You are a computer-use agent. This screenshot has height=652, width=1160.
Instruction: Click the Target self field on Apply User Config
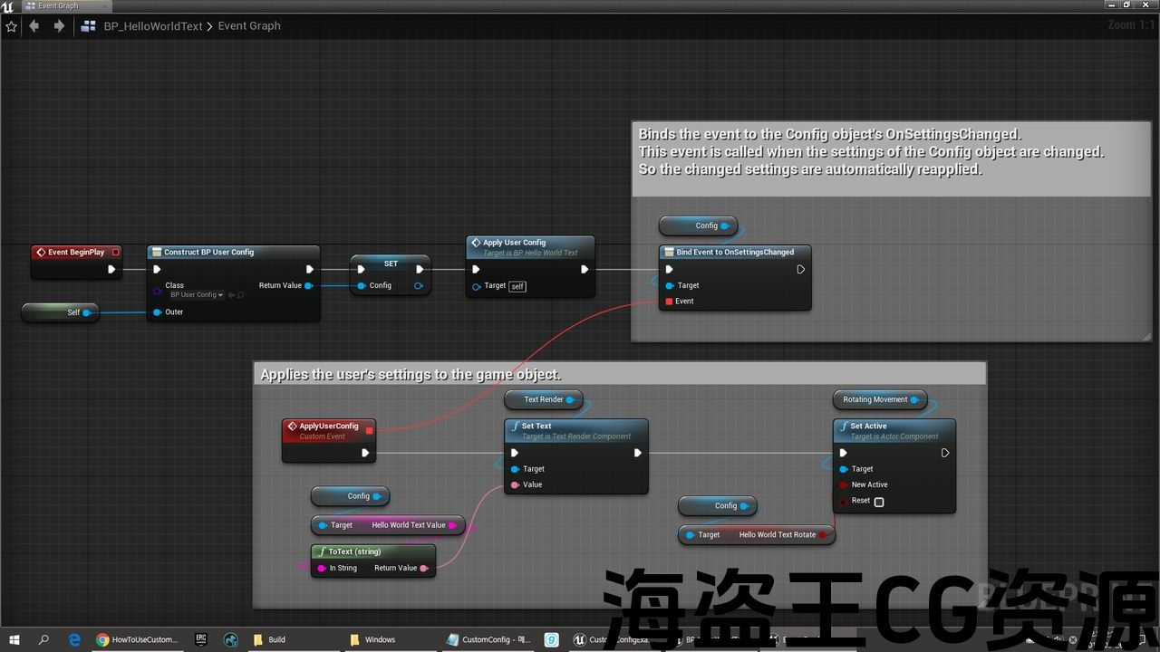(x=517, y=286)
